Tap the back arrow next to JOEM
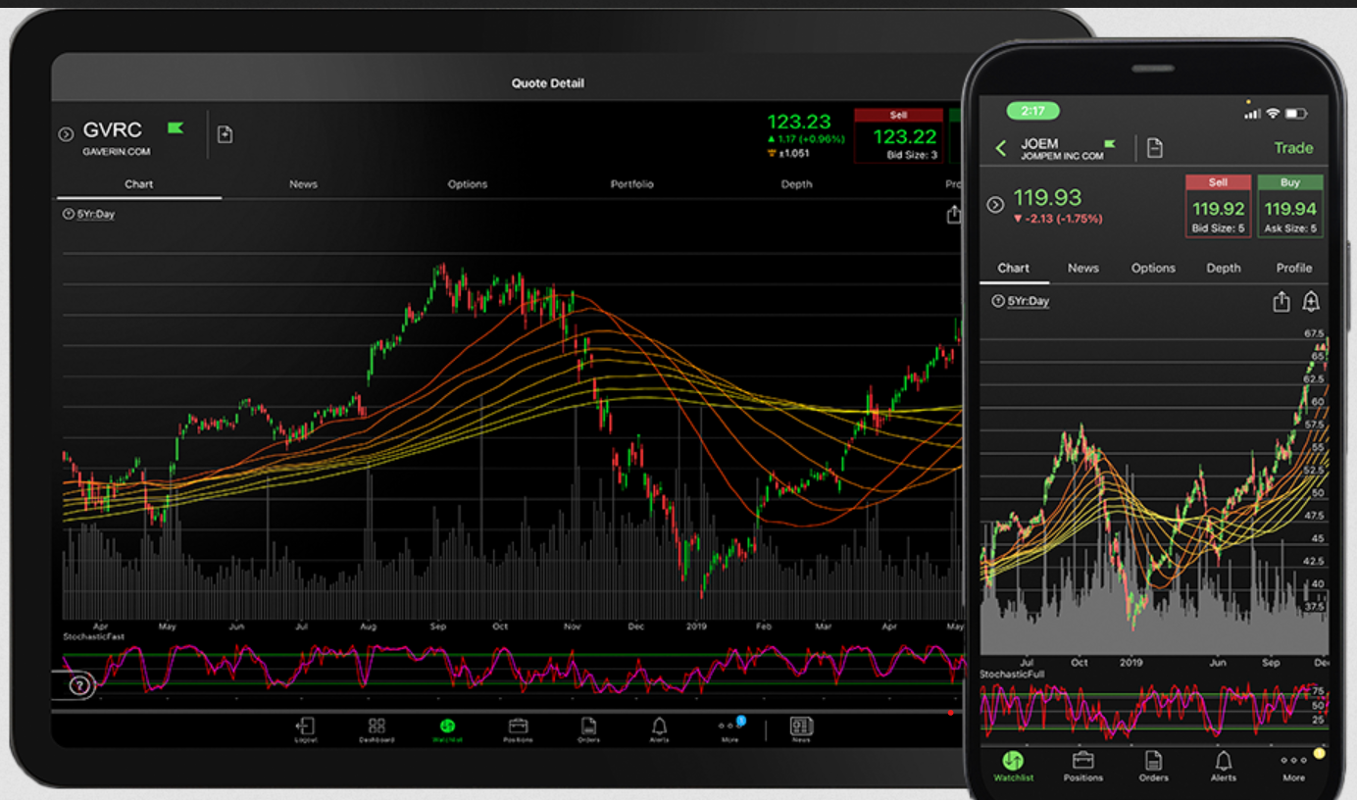This screenshot has width=1357, height=800. tap(1001, 148)
